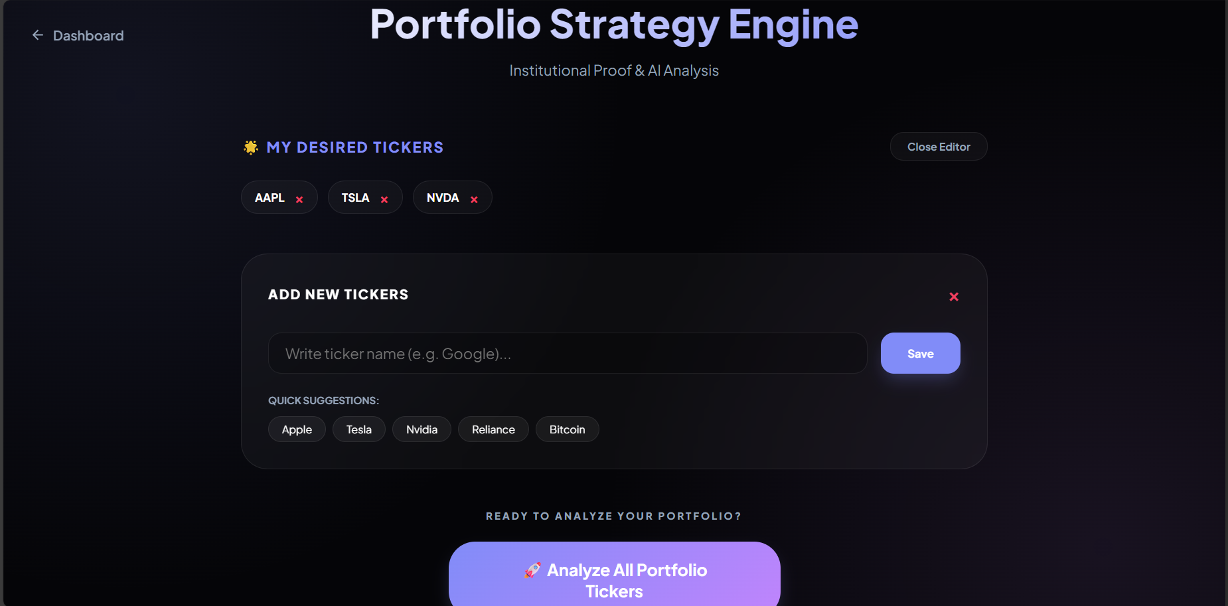
Task: Click the sparkle icon beside My Desired Tickers
Action: click(x=250, y=147)
